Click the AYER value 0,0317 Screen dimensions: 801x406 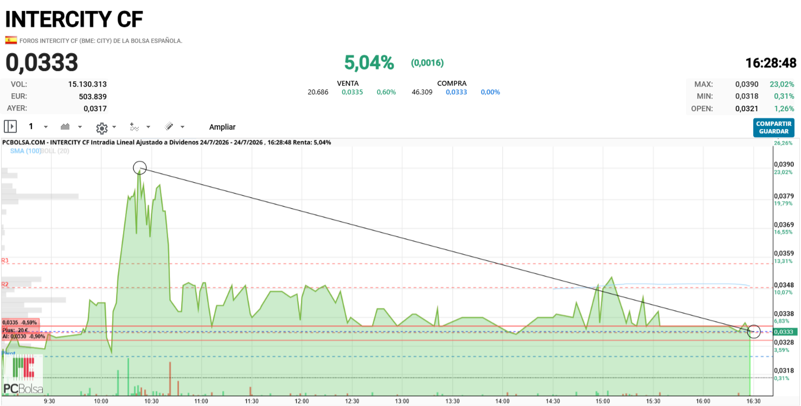[x=95, y=108]
